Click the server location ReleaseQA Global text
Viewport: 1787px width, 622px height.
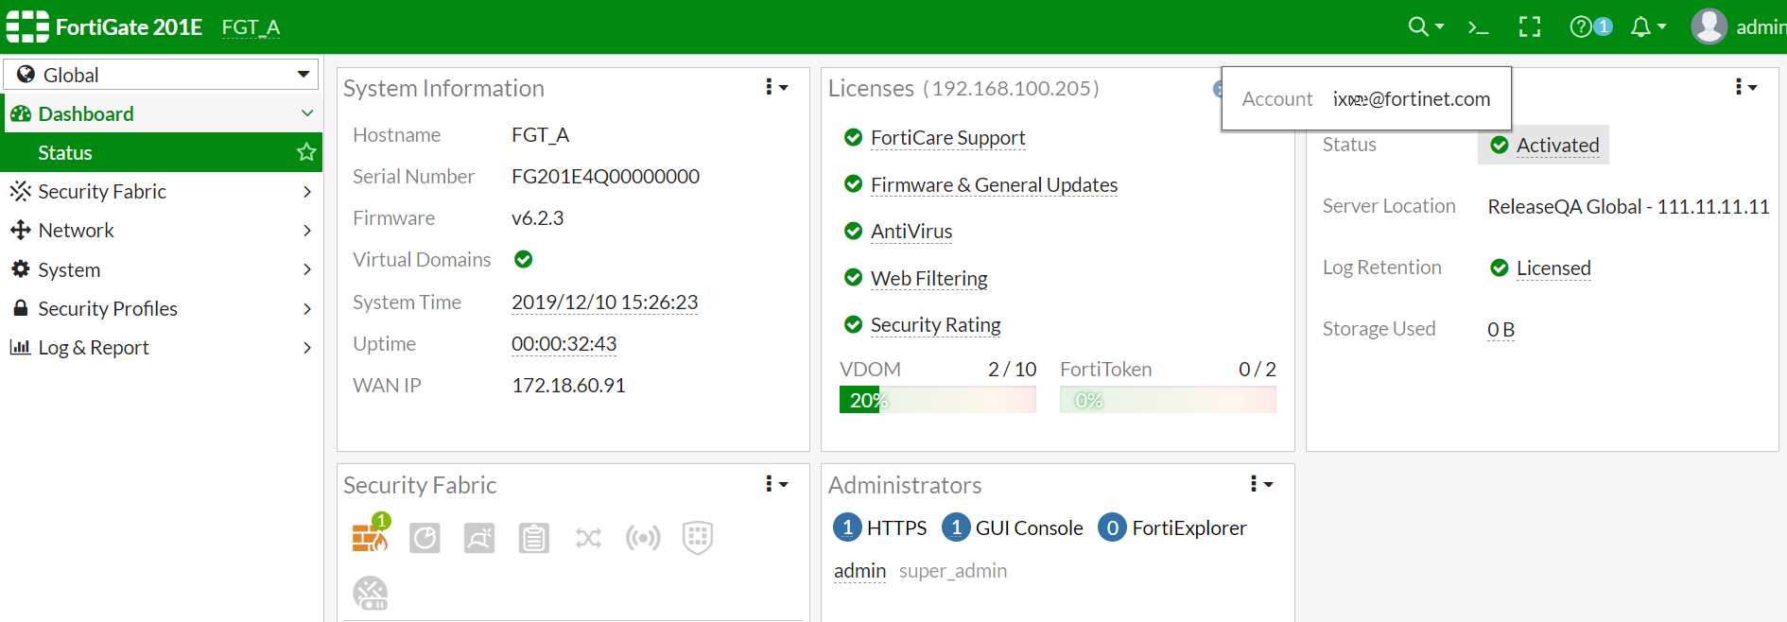coord(1628,207)
